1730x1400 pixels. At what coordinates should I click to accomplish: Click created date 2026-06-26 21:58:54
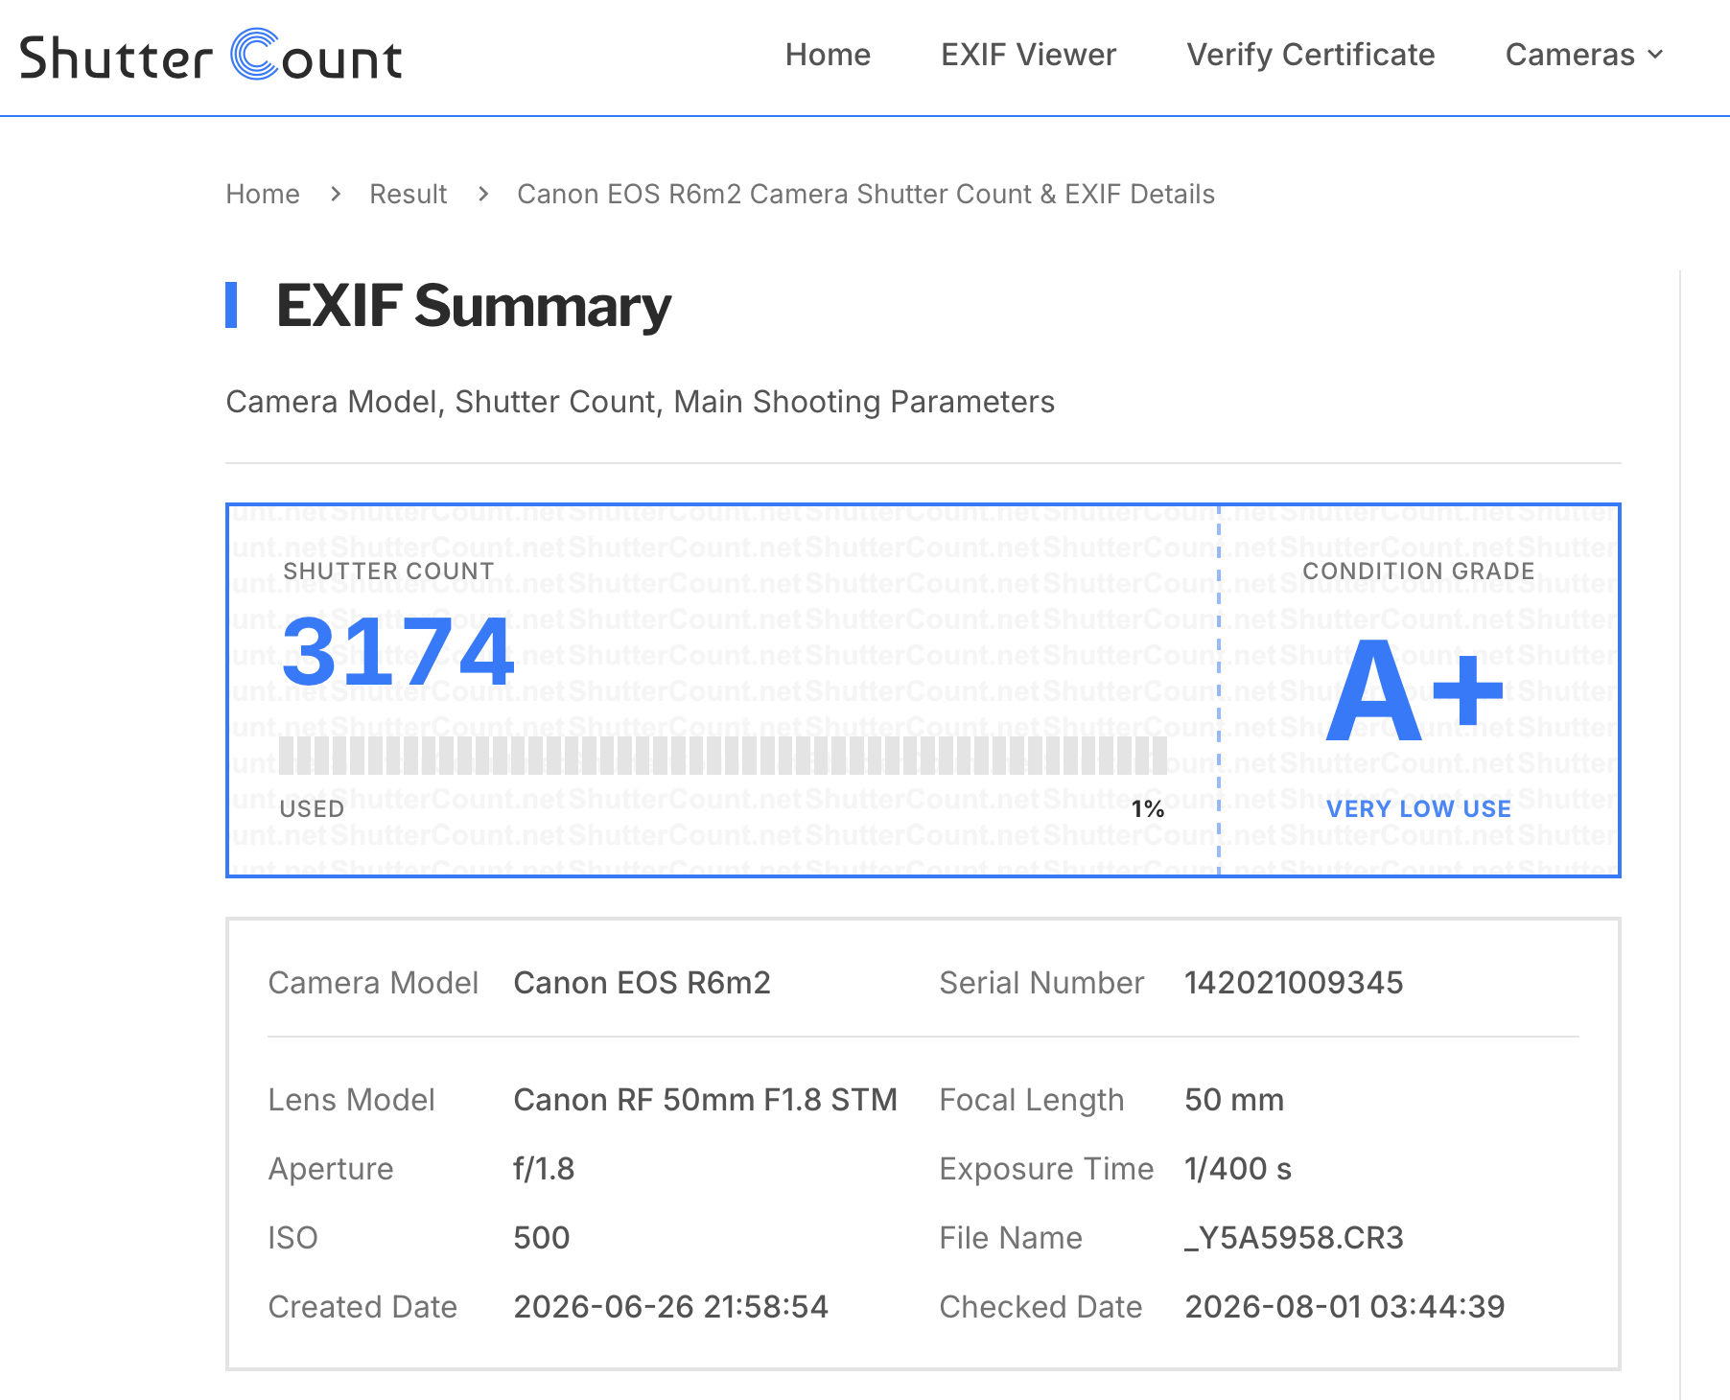(670, 1307)
